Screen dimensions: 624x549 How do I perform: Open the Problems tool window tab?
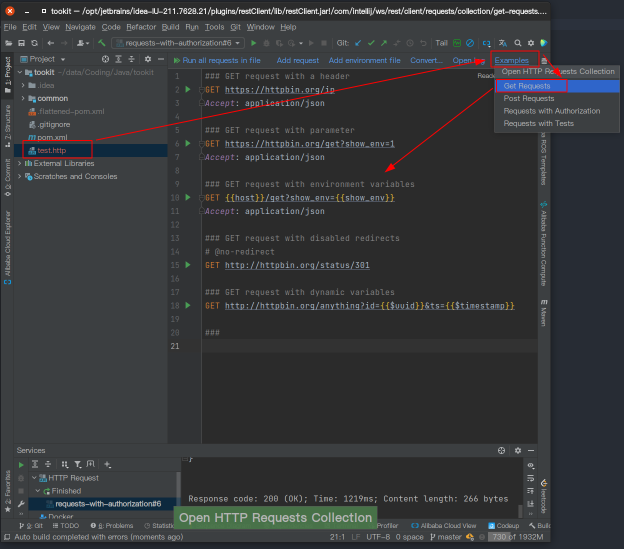[x=112, y=525]
